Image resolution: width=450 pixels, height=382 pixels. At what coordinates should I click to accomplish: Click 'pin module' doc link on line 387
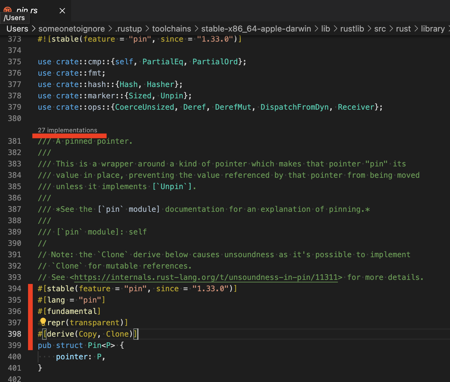(x=129, y=209)
